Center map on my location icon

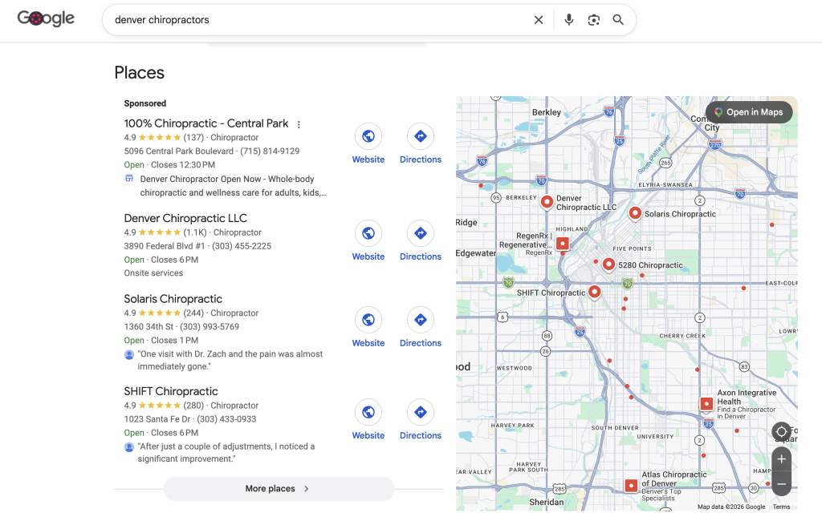click(781, 431)
